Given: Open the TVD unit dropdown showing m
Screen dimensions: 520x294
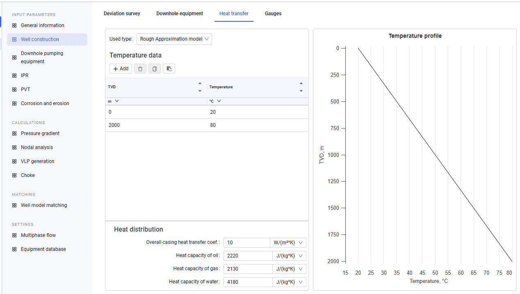Looking at the screenshot, I should coord(114,101).
